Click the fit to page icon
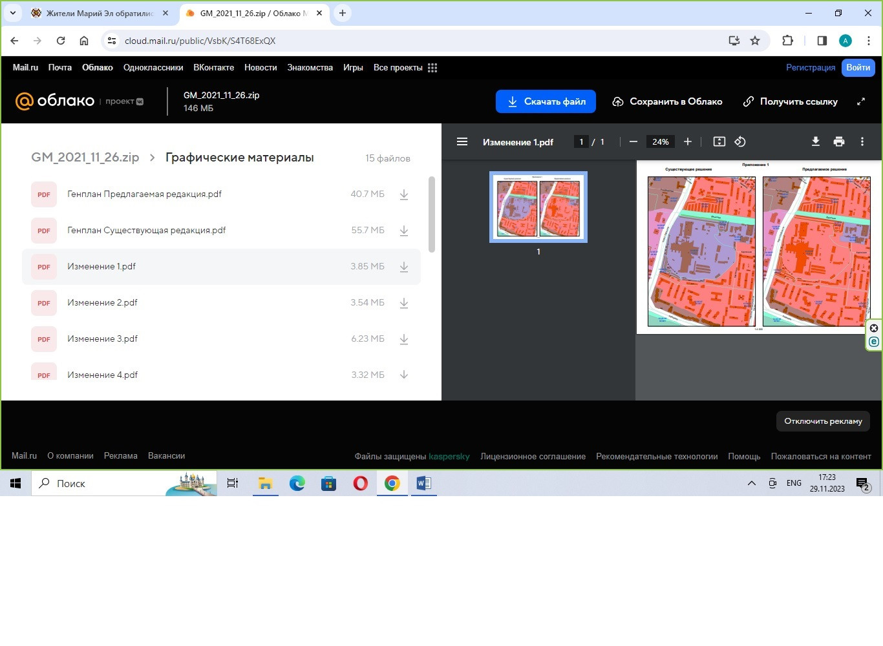This screenshot has height=646, width=883. coord(719,141)
